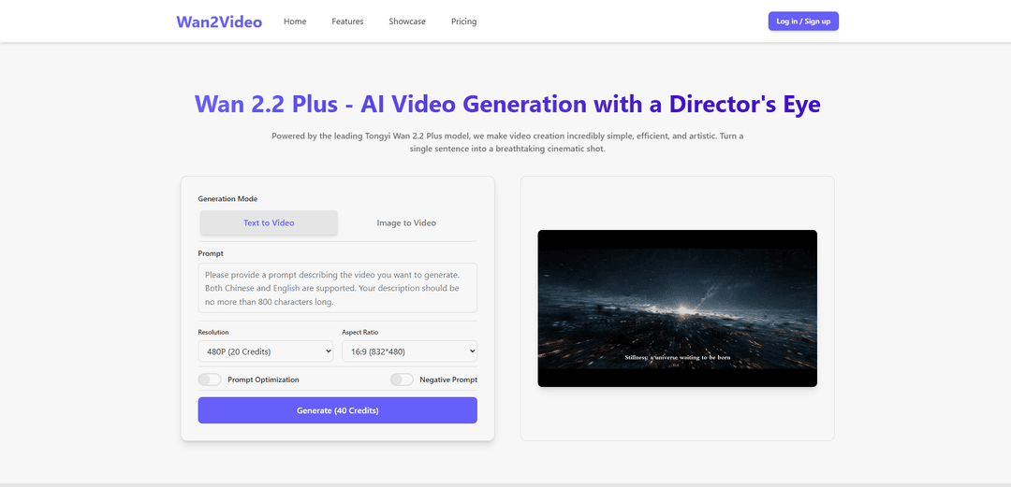This screenshot has width=1011, height=487.
Task: Click the Generate (40 Credits) button
Action: point(337,410)
